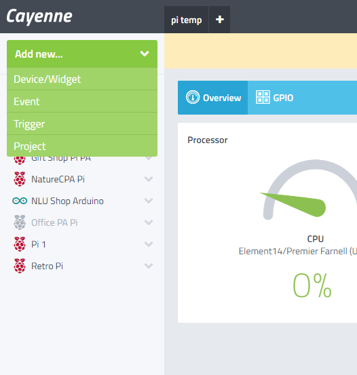The height and width of the screenshot is (375, 357).
Task: Click the Cayenne logo
Action: tap(39, 16)
